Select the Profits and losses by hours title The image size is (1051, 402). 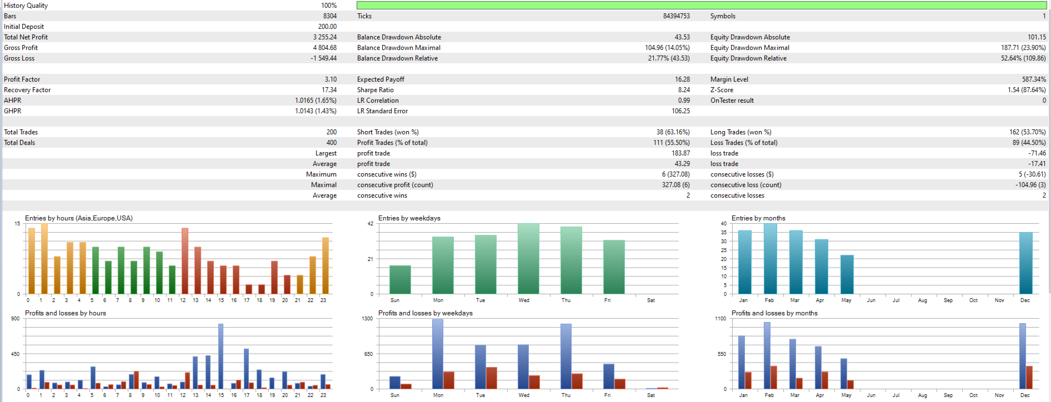[66, 313]
